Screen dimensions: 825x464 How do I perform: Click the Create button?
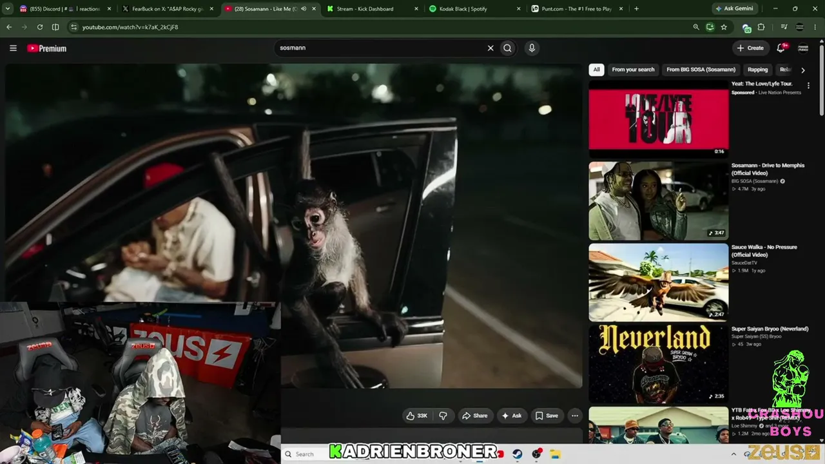(x=750, y=48)
